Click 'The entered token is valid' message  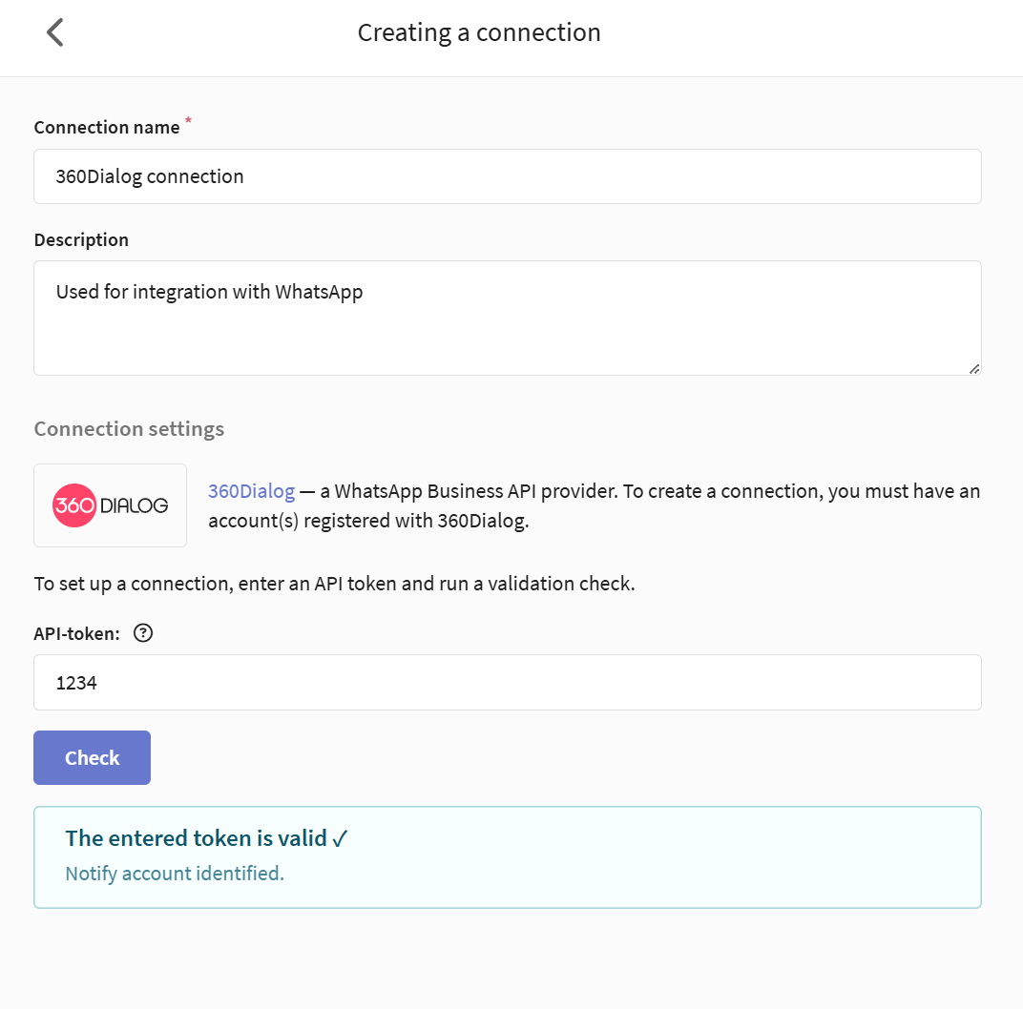[196, 838]
